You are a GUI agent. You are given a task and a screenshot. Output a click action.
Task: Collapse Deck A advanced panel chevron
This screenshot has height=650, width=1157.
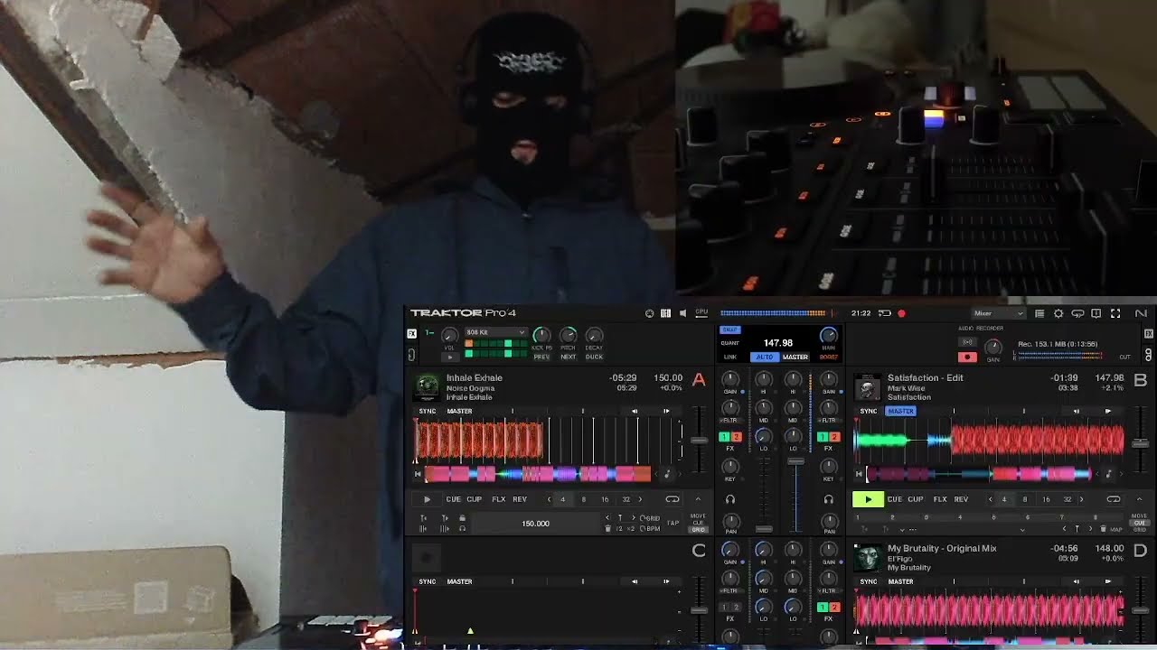pyautogui.click(x=698, y=499)
